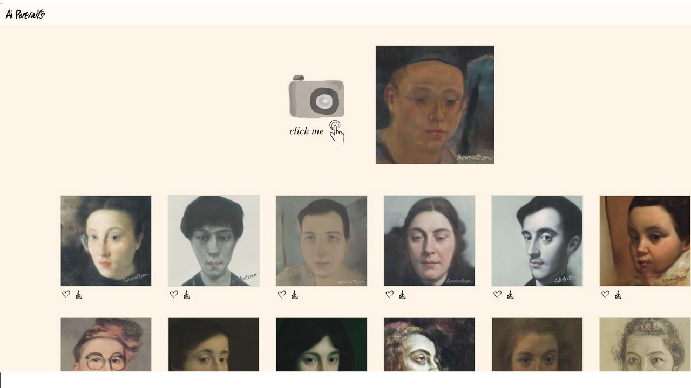The image size is (691, 388).
Task: Heart the child portrait at row end
Action: click(605, 295)
